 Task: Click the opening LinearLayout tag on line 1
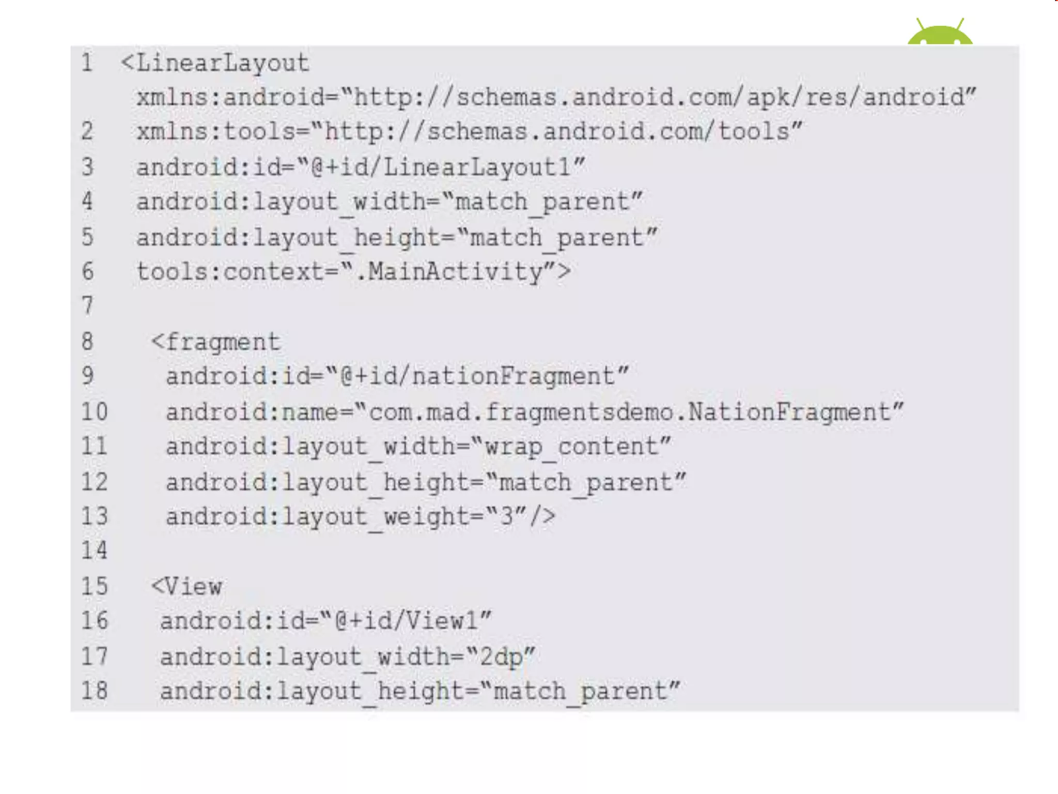coord(215,64)
